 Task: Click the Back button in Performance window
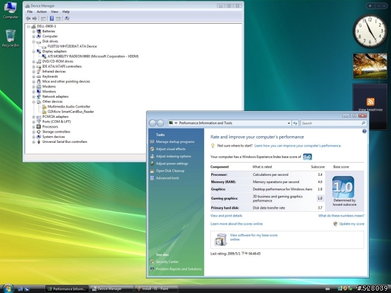[x=153, y=123]
